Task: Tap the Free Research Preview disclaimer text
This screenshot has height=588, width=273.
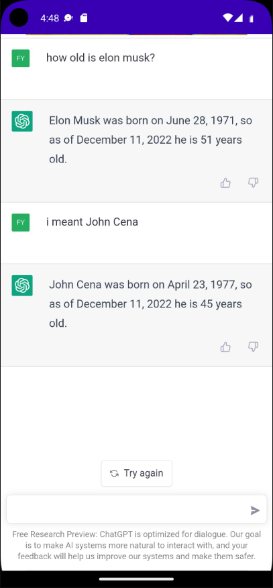Action: click(x=136, y=545)
